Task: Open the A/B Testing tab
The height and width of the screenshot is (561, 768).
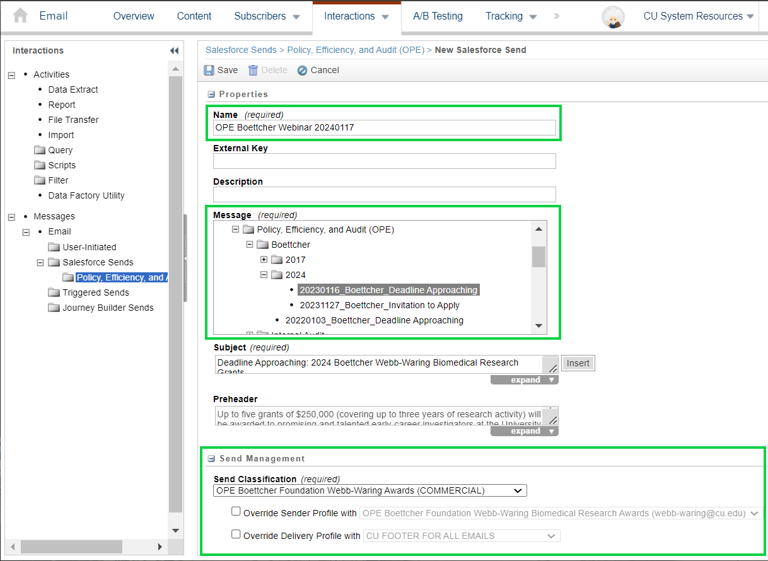Action: [438, 16]
